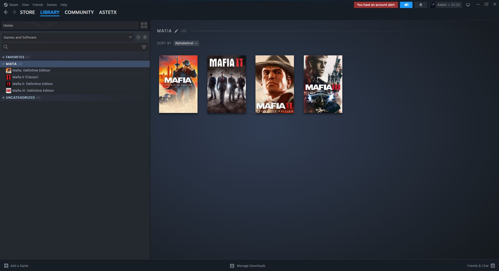The width and height of the screenshot is (499, 271).
Task: Close the Steam window
Action: click(494, 4)
